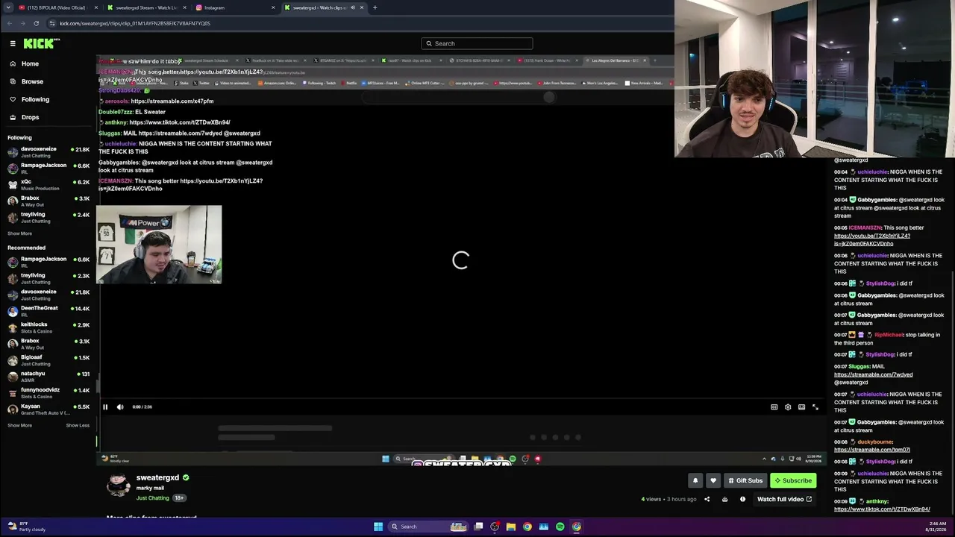The image size is (955, 537).
Task: Open the youtu.be link in chat replay
Action: (x=872, y=239)
